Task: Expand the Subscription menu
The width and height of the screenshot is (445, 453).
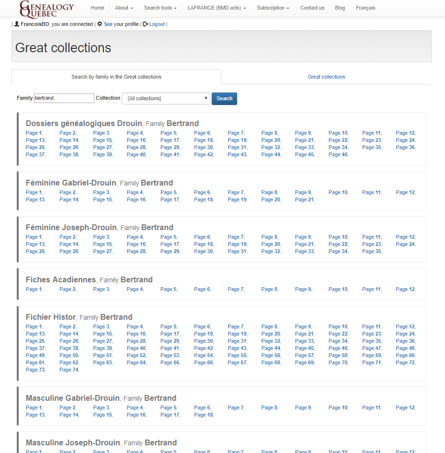Action: [273, 8]
